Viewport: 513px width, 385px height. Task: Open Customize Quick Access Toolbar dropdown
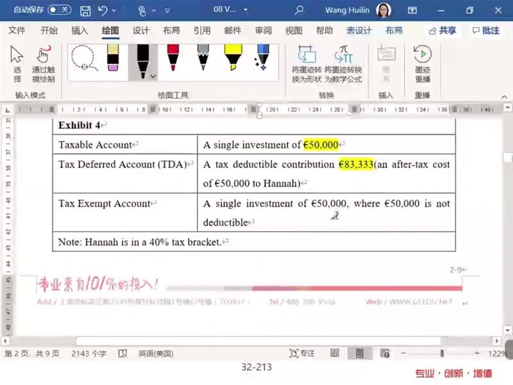click(167, 11)
